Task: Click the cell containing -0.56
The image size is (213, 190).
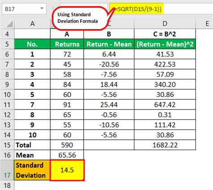Action: 109,115
